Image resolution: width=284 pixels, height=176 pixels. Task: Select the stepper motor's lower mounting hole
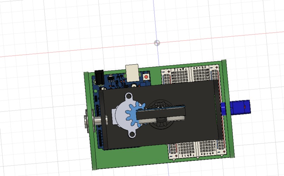click(132, 134)
